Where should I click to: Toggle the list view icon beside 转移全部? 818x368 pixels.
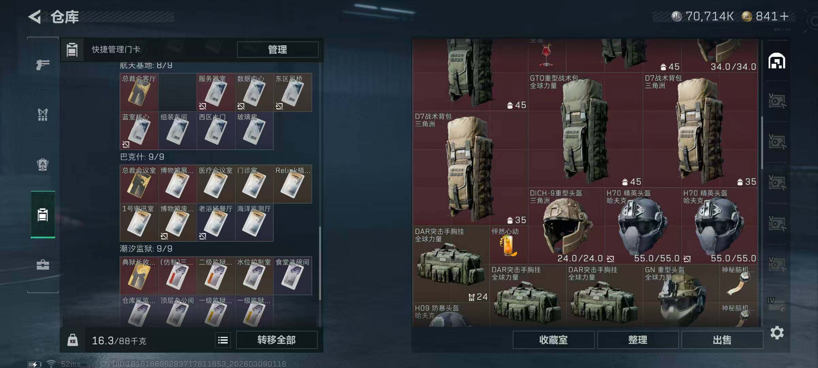pyautogui.click(x=223, y=340)
